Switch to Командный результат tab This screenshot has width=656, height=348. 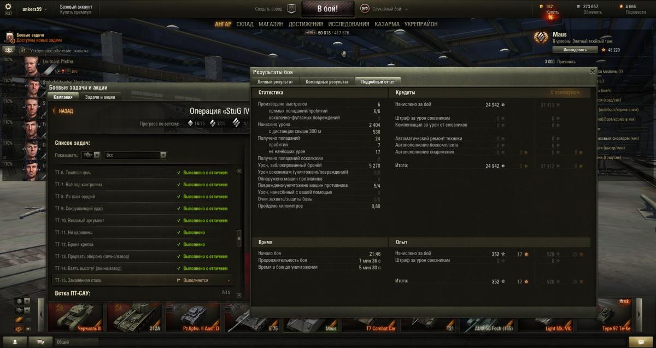tap(327, 82)
